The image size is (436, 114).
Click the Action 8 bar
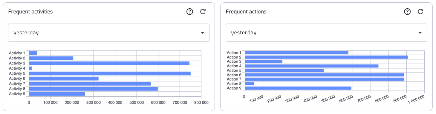(250, 84)
